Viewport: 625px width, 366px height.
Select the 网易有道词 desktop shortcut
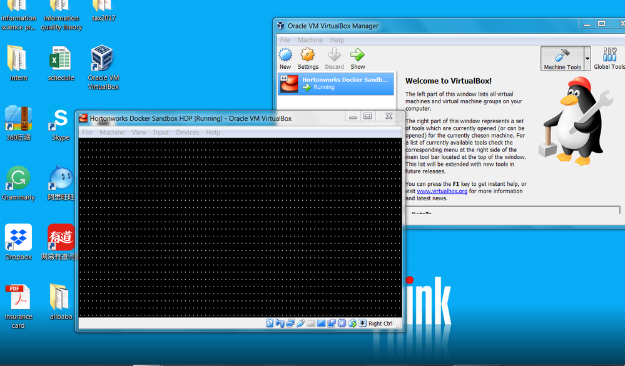[x=59, y=242]
